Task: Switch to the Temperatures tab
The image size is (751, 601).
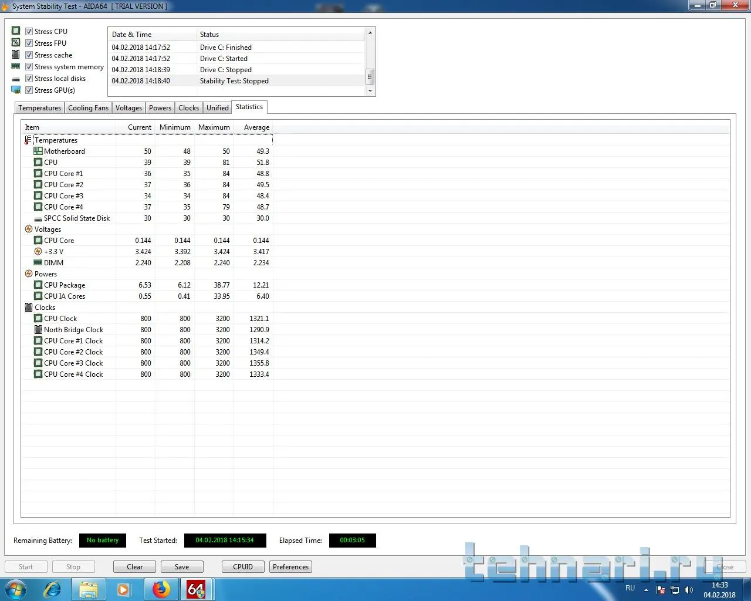Action: tap(39, 108)
